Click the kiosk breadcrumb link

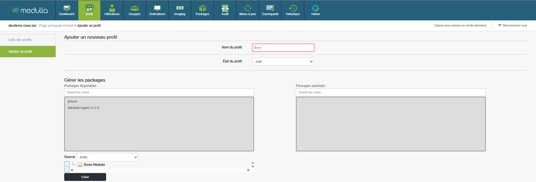tap(70, 25)
